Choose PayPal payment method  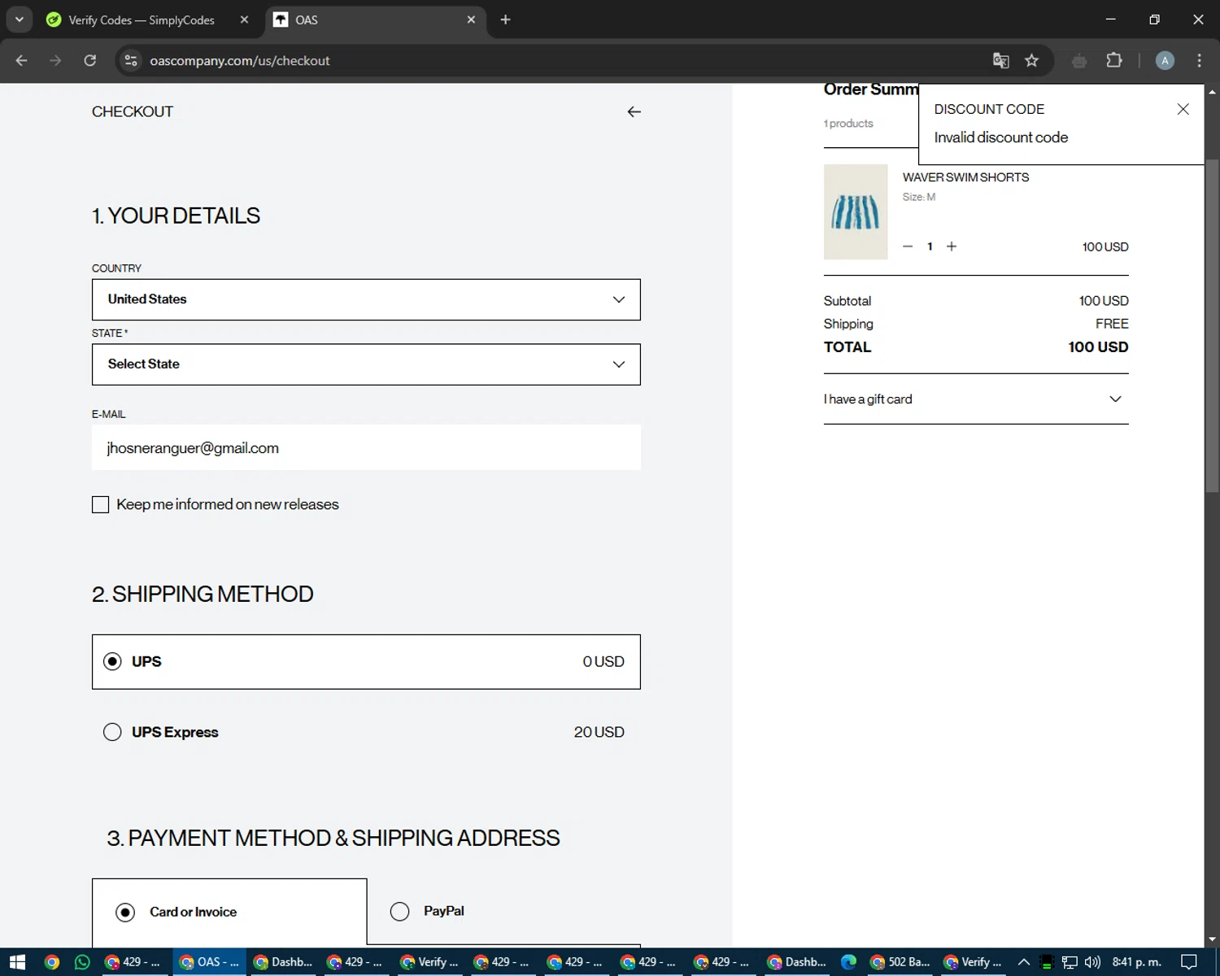[399, 911]
